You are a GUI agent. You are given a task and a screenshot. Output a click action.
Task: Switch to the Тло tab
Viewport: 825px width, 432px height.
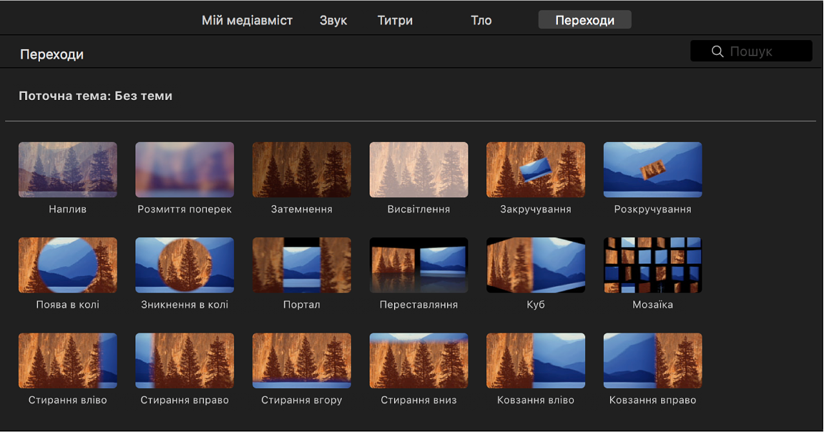481,21
